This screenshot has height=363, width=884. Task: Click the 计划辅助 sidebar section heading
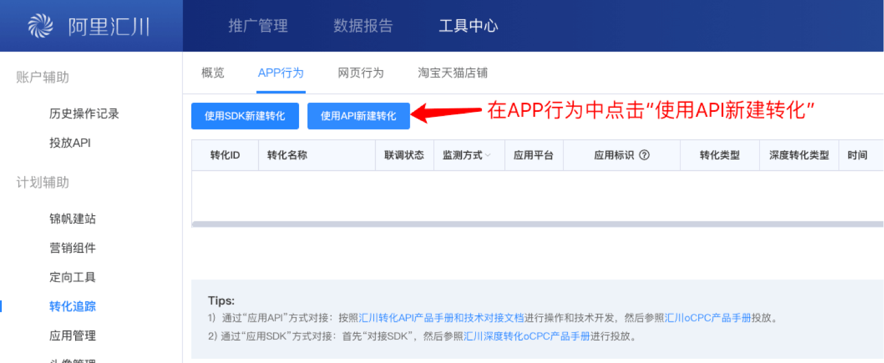[42, 183]
